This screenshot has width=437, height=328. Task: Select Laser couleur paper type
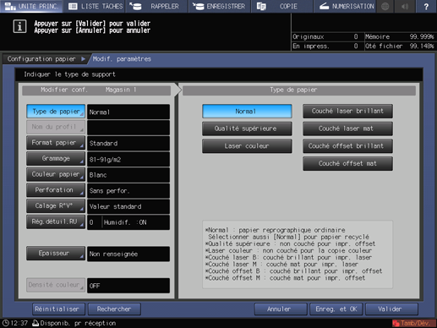[x=247, y=146]
